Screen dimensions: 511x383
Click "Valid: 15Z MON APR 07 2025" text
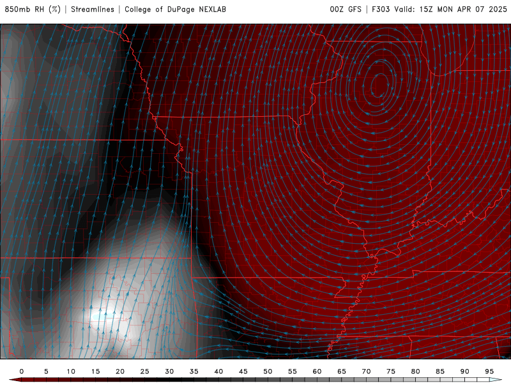(451, 9)
